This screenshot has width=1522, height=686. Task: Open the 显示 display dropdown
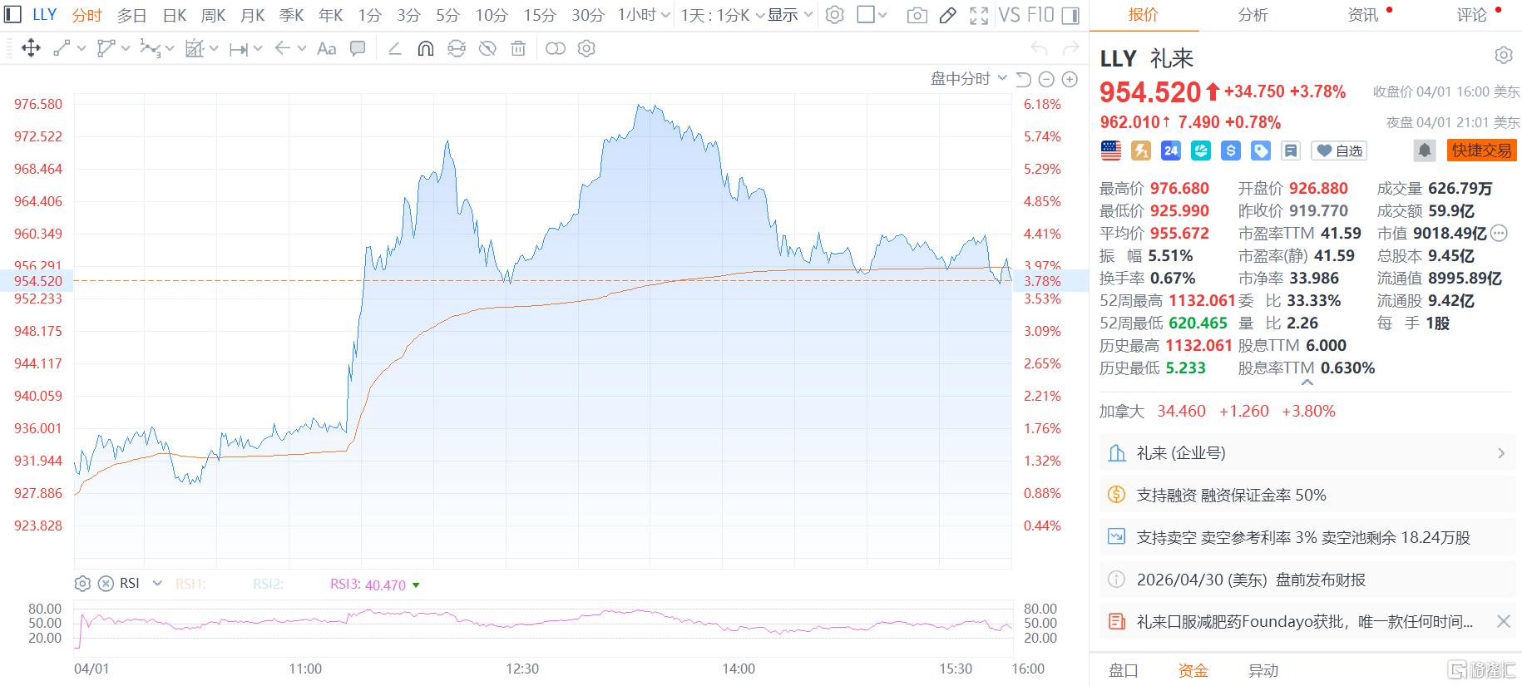pyautogui.click(x=789, y=15)
